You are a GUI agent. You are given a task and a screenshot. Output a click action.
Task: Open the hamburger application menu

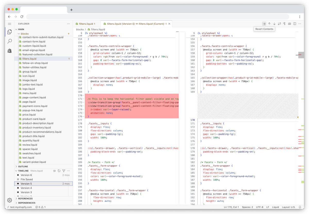(10, 24)
